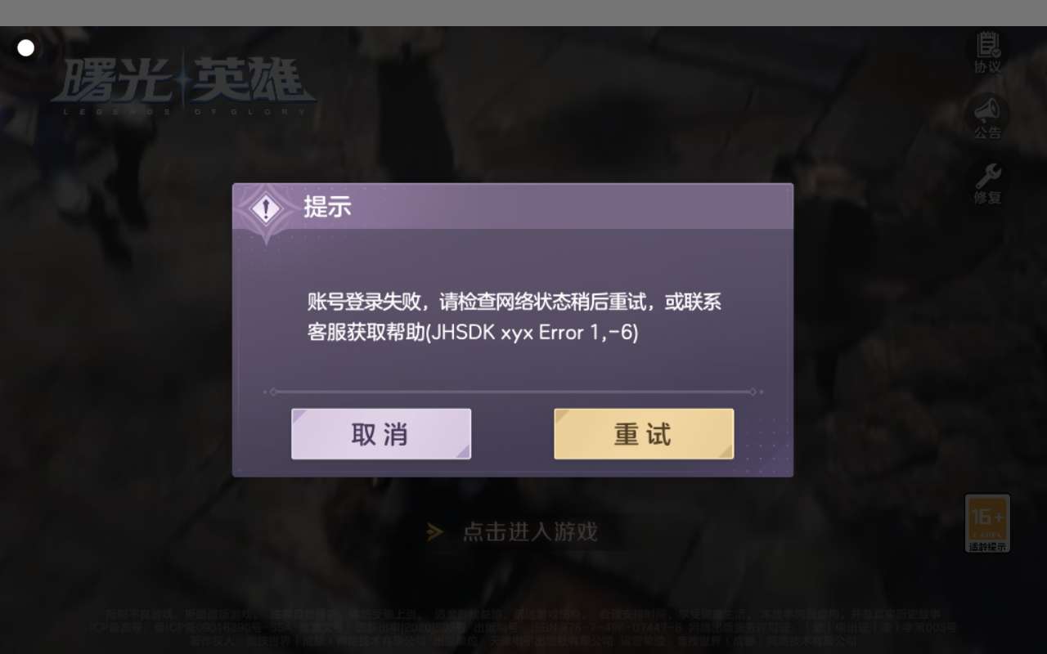
Task: Click the exclamation warning icon in dialog header
Action: [x=265, y=208]
